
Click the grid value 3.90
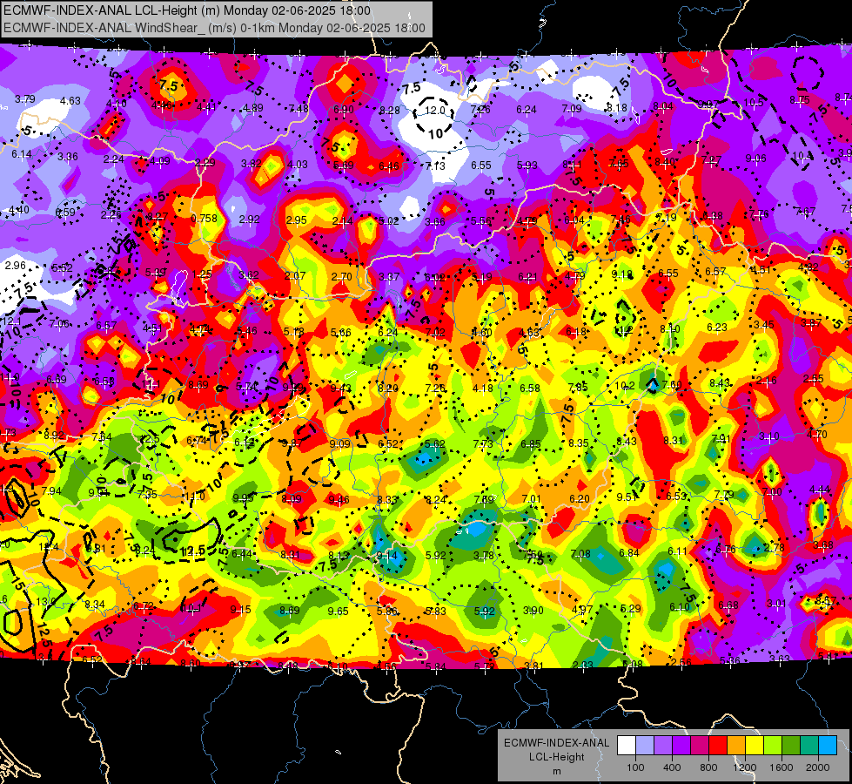[x=533, y=611]
